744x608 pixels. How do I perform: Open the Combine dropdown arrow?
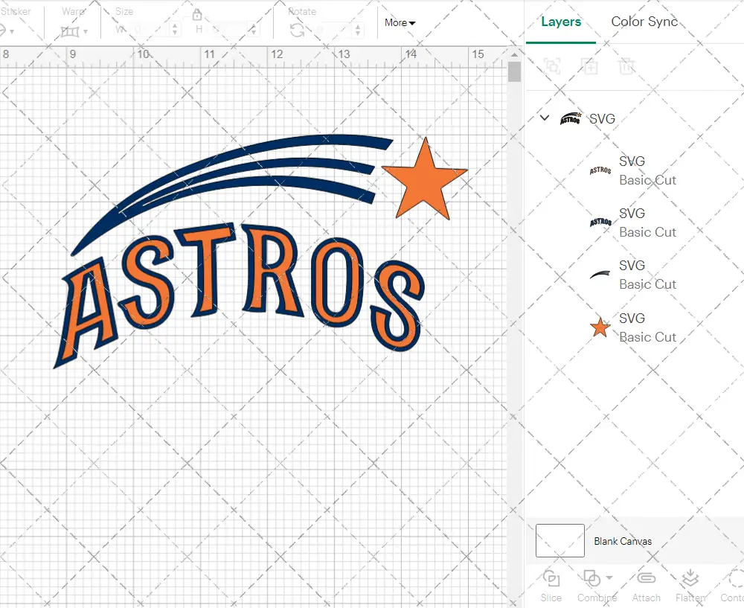click(x=609, y=577)
